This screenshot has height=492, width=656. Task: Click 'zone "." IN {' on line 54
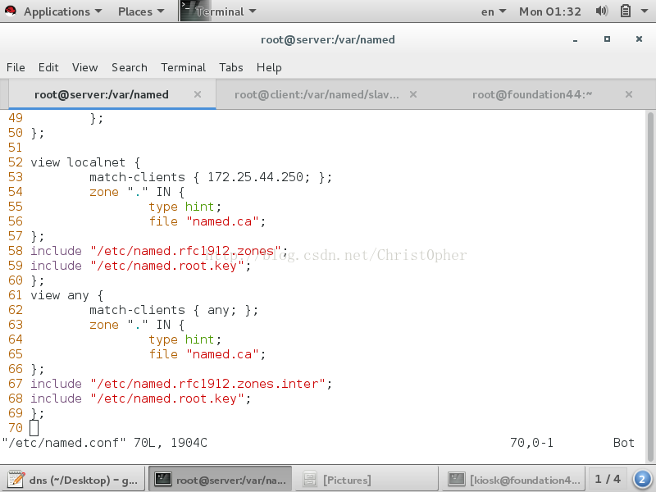[x=137, y=192]
